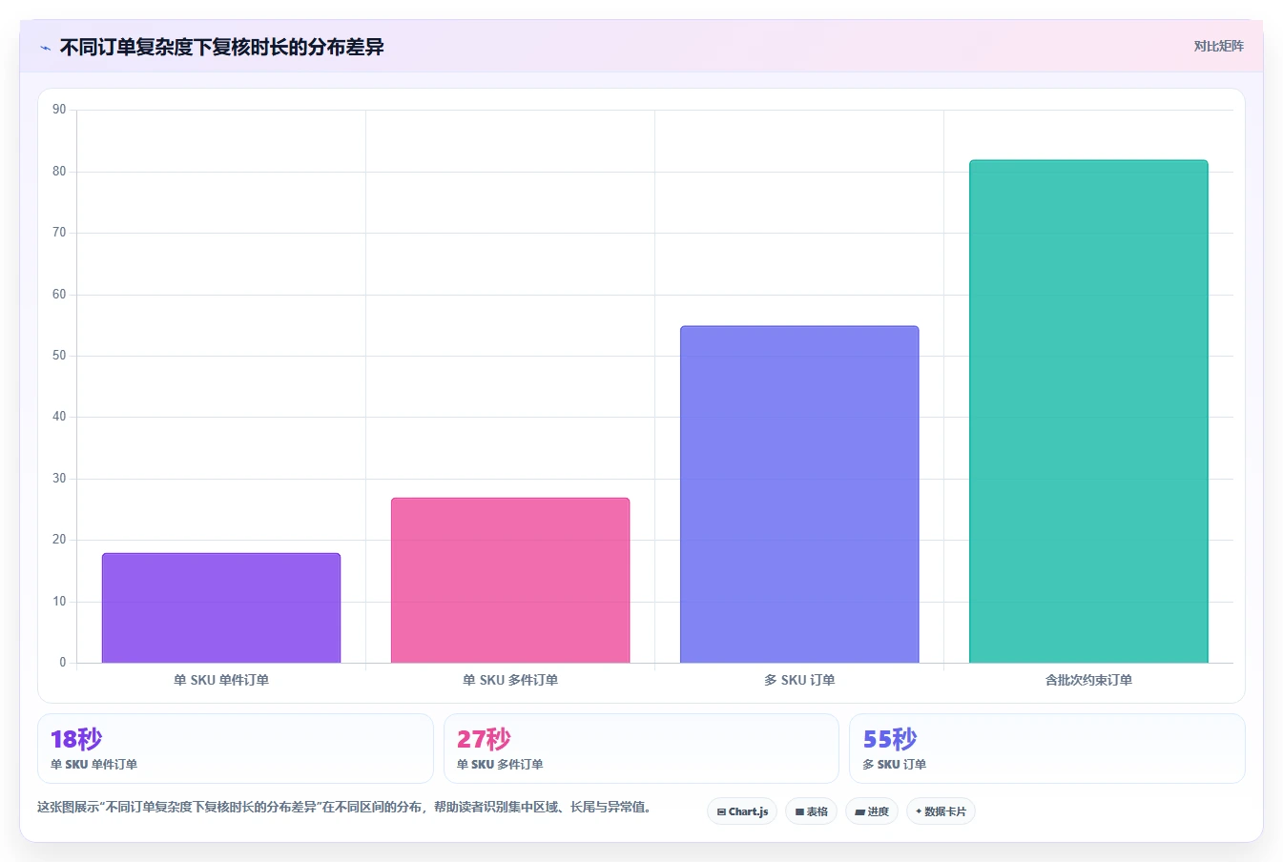The image size is (1283, 862).
Task: Select the 27秒 data card
Action: [641, 749]
